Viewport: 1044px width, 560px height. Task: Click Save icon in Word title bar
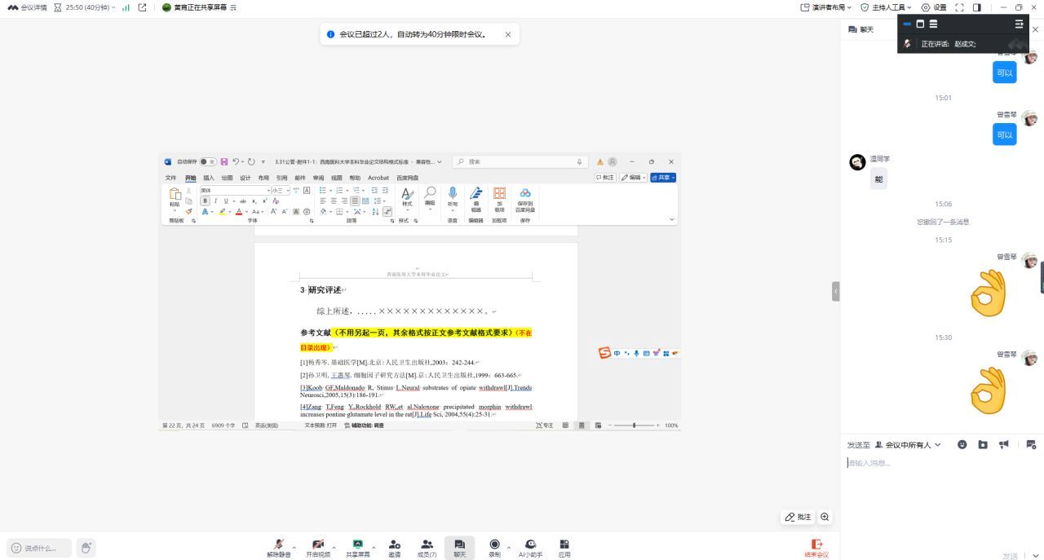224,161
